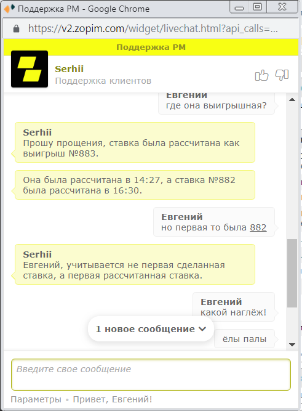Click the Chrome window favicon icon
The height and width of the screenshot is (411, 302).
point(9,9)
